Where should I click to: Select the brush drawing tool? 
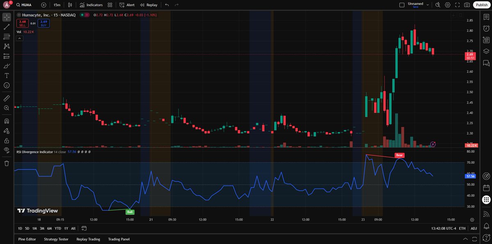point(7,66)
